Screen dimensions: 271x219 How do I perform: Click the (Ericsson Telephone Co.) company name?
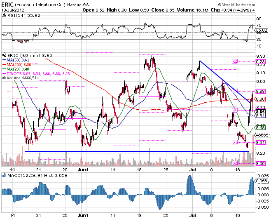pyautogui.click(x=40, y=5)
